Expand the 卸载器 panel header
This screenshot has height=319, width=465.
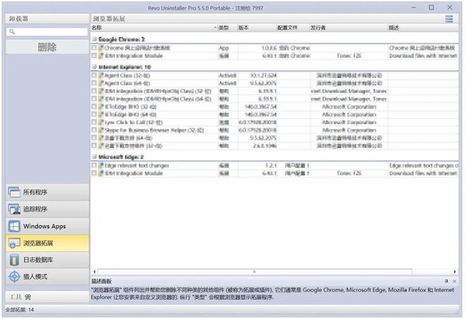point(47,19)
